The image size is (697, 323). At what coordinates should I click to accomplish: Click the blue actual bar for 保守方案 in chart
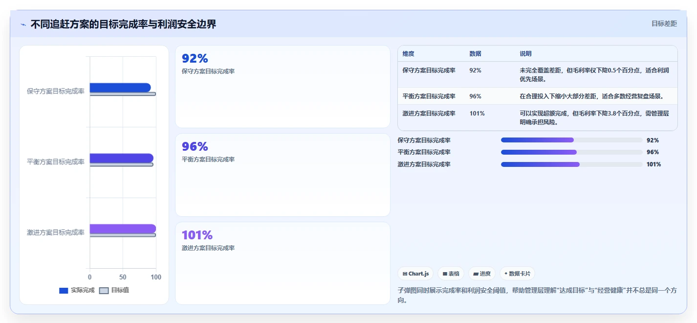tap(120, 88)
